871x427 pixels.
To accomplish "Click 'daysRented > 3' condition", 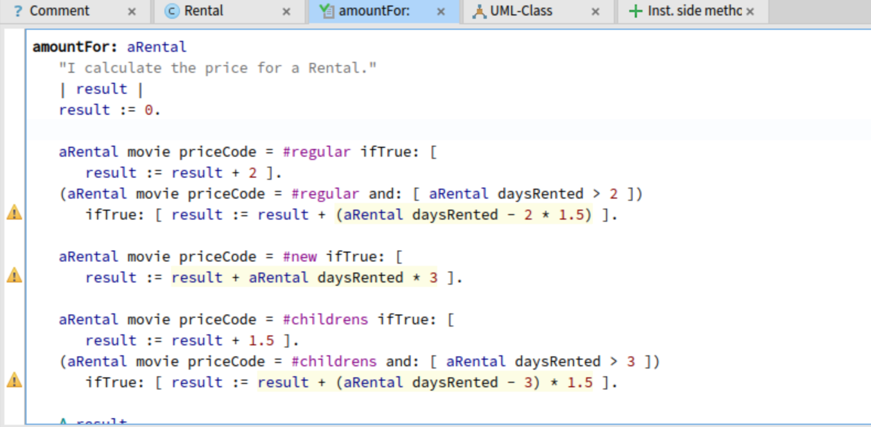I will [575, 361].
